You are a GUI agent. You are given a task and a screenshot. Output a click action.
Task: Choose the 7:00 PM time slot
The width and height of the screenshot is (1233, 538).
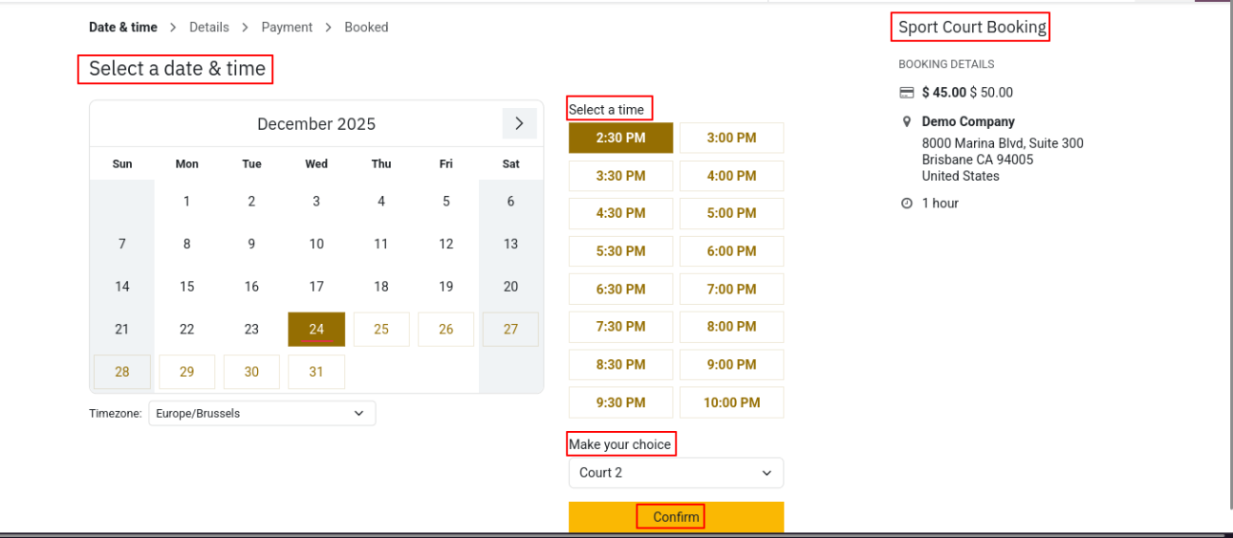[x=731, y=289]
